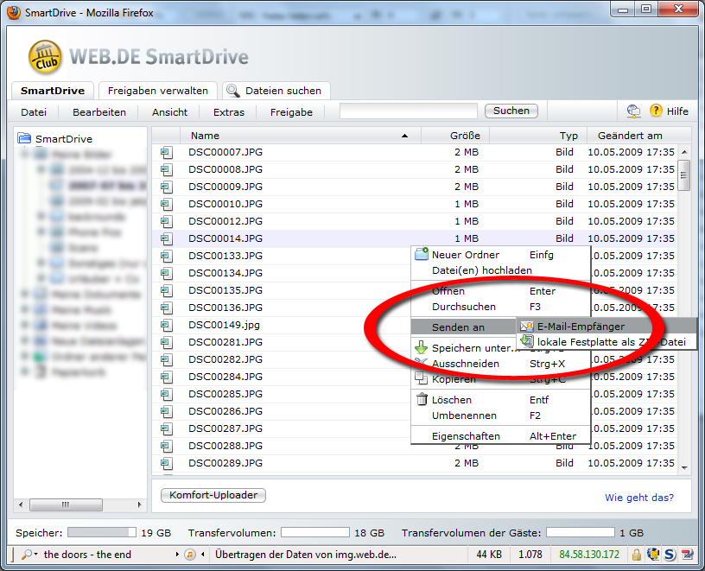This screenshot has width=705, height=571.
Task: Click the yellow question mark help icon
Action: (656, 111)
